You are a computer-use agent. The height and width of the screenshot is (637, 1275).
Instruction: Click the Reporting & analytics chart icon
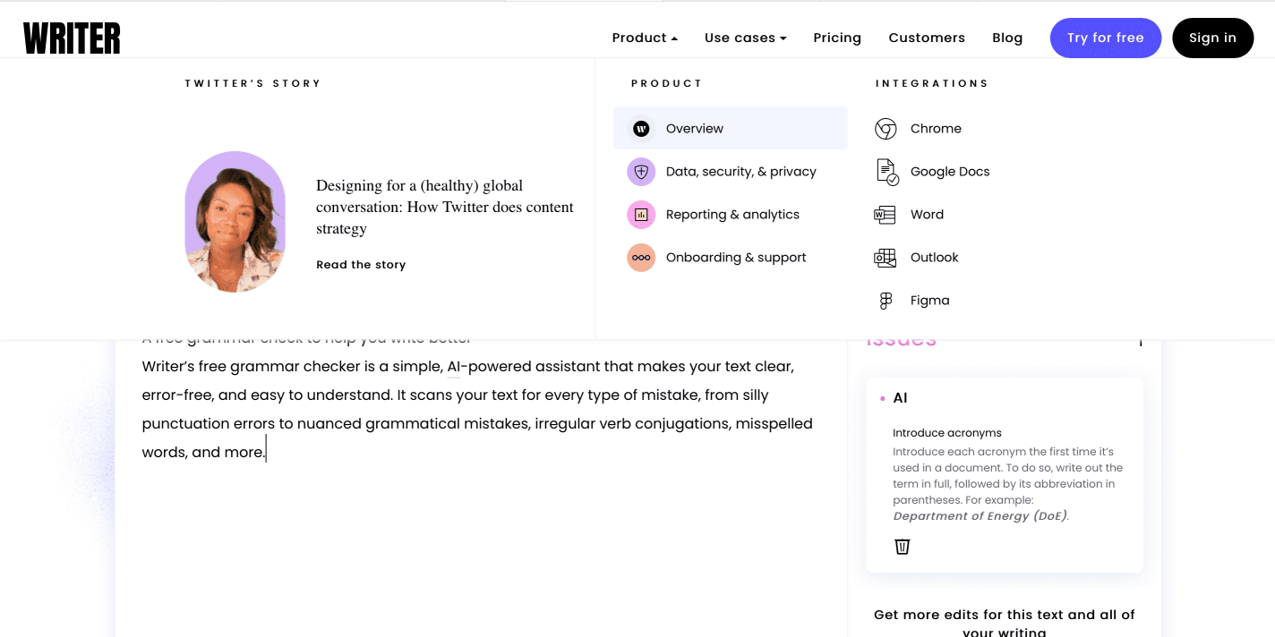coord(641,215)
